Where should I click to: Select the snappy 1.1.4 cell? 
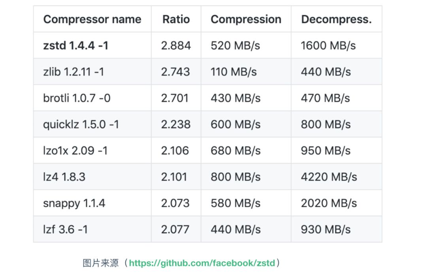[74, 203]
